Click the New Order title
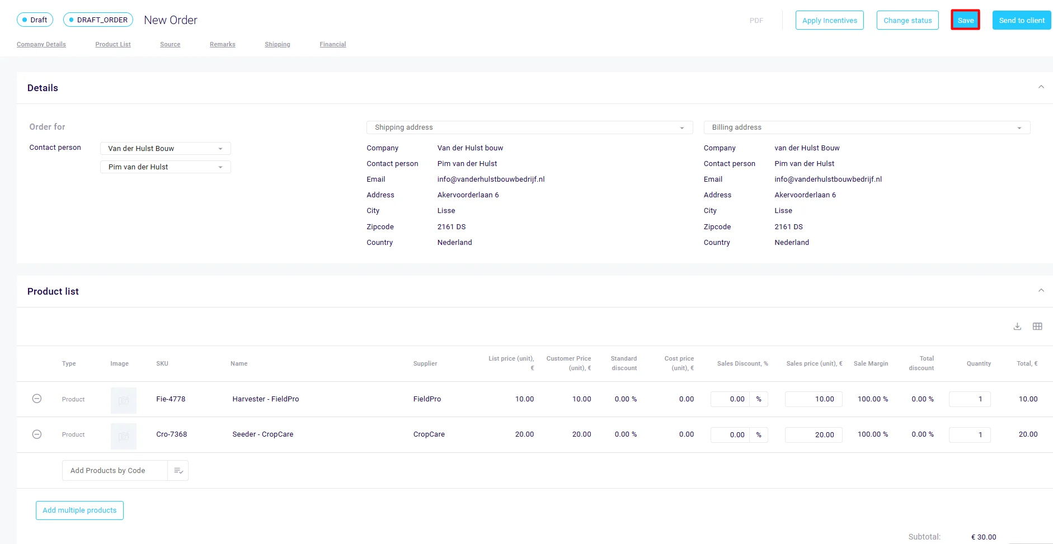The width and height of the screenshot is (1053, 544). [171, 20]
